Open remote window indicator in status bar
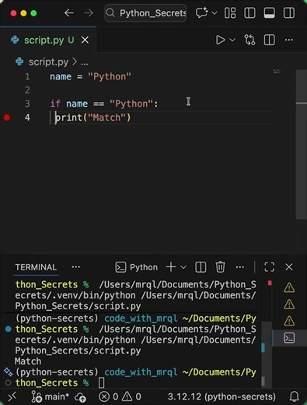 coord(12,396)
